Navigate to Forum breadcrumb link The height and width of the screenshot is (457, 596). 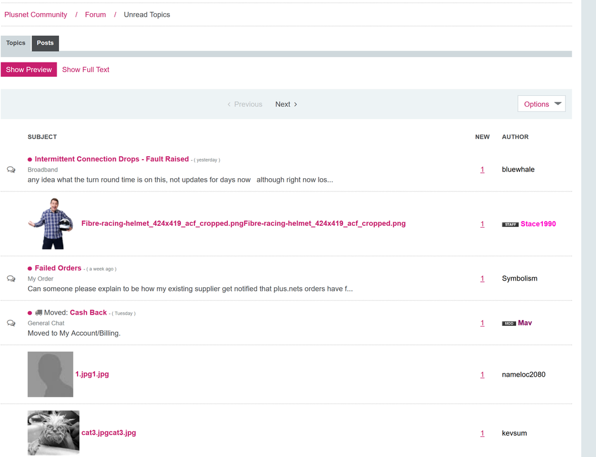95,15
